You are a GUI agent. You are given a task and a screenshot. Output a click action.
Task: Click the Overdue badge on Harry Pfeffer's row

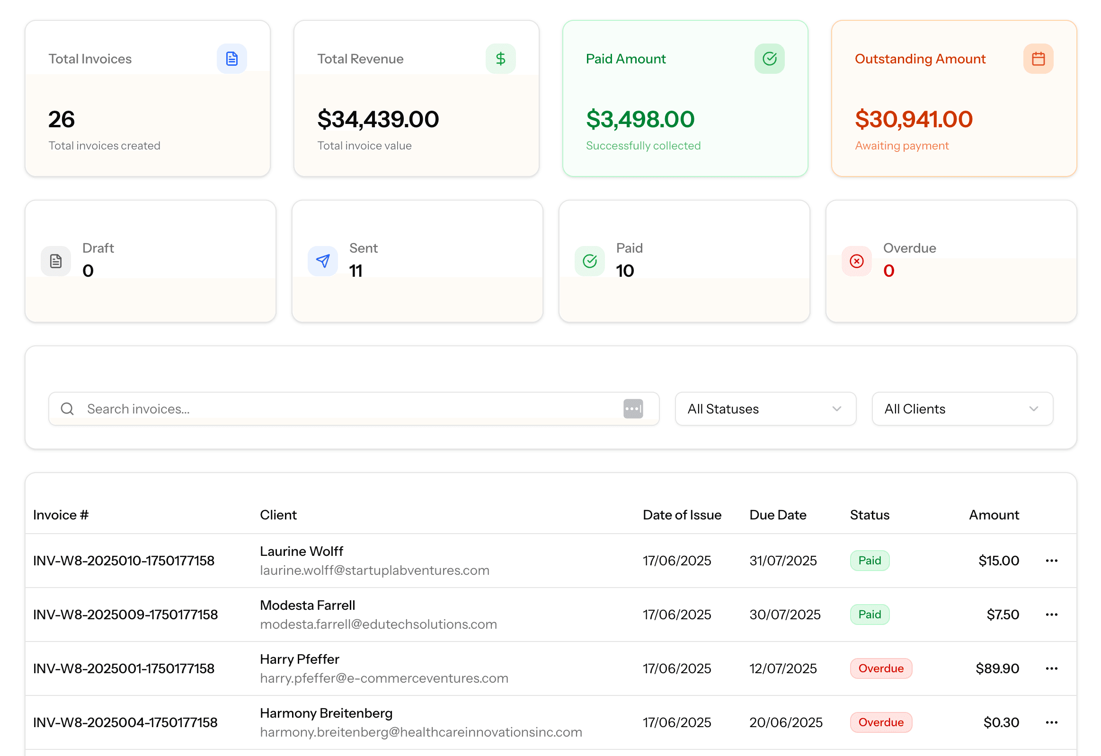[880, 668]
